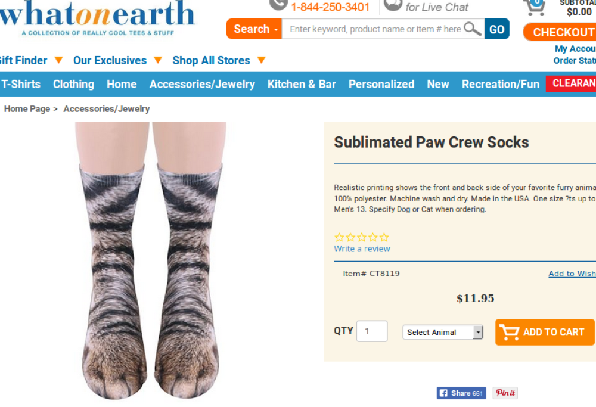Share the product on Facebook
This screenshot has width=596, height=407.
pos(461,393)
